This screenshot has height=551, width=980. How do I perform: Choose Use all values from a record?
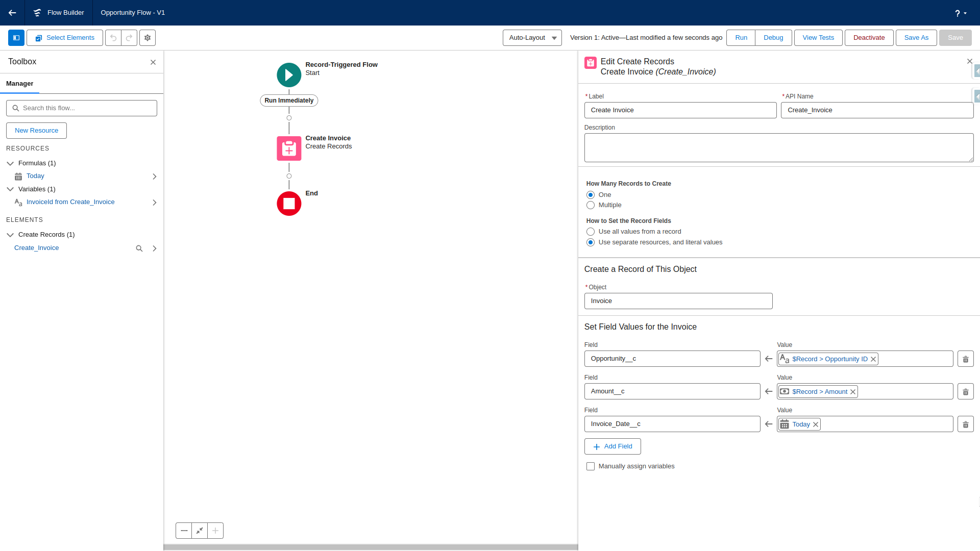tap(591, 232)
